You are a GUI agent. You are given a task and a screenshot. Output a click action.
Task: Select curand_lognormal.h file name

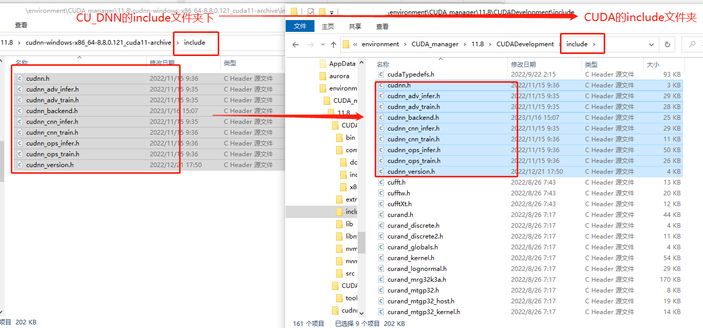[417, 269]
